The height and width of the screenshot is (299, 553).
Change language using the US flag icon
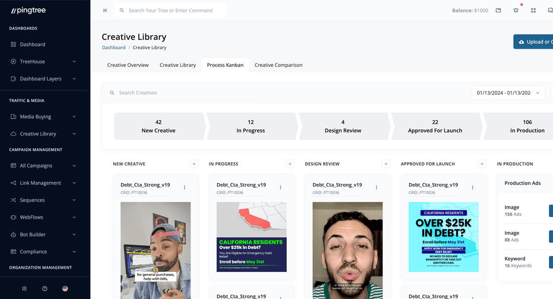(x=65, y=288)
